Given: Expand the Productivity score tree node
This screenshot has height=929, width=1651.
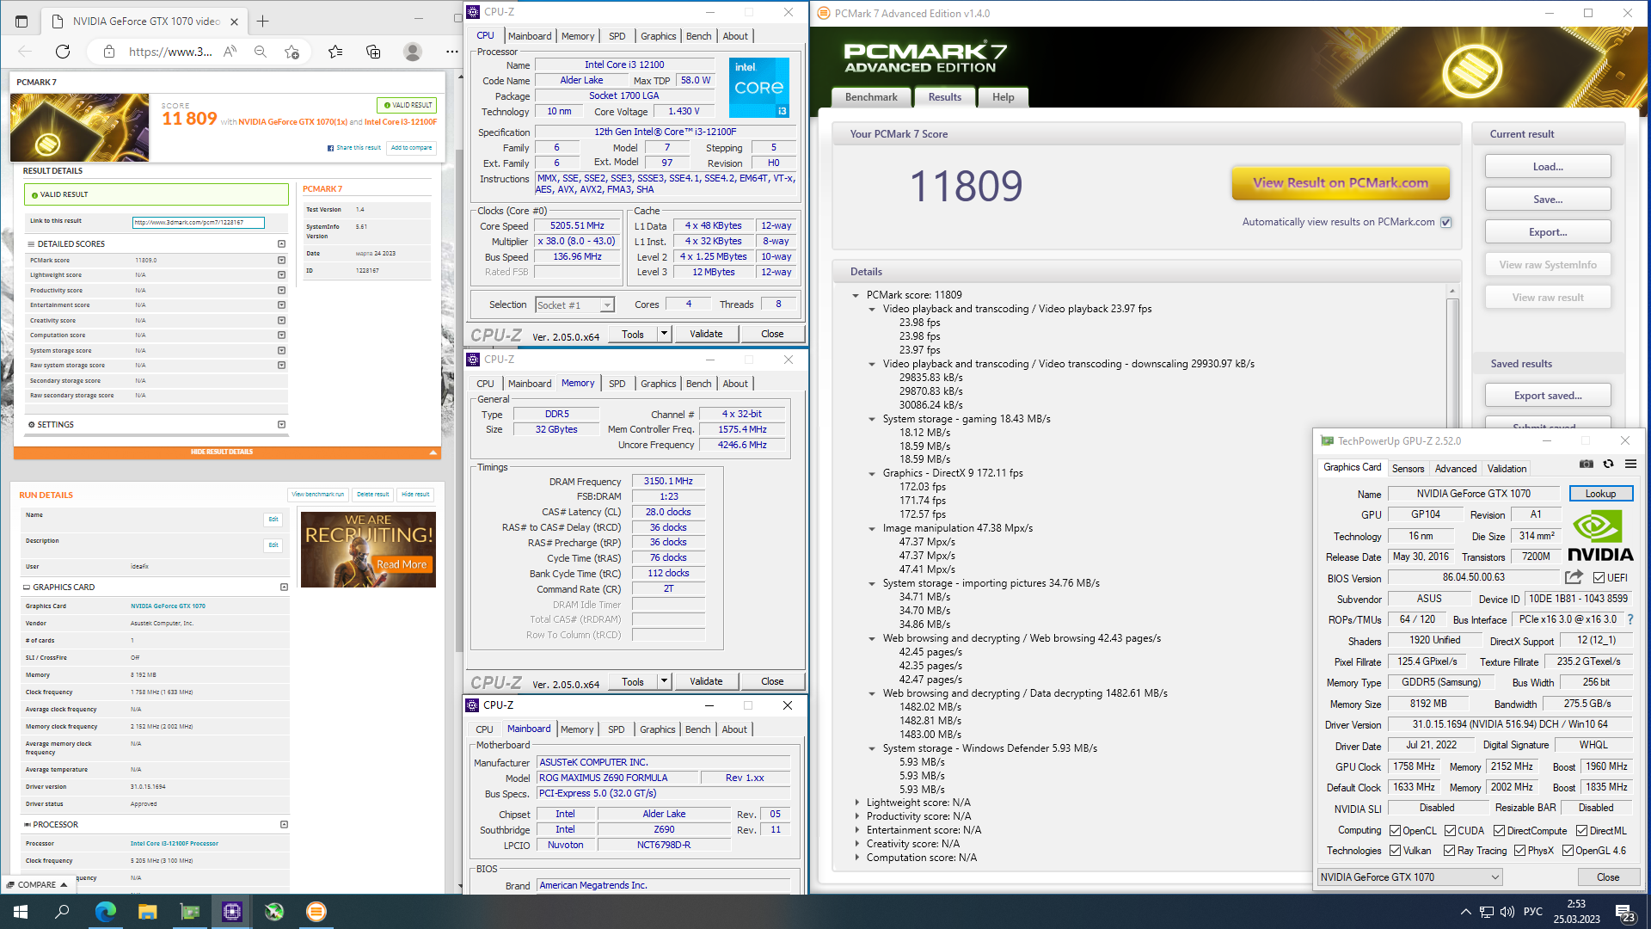Looking at the screenshot, I should coord(856,816).
